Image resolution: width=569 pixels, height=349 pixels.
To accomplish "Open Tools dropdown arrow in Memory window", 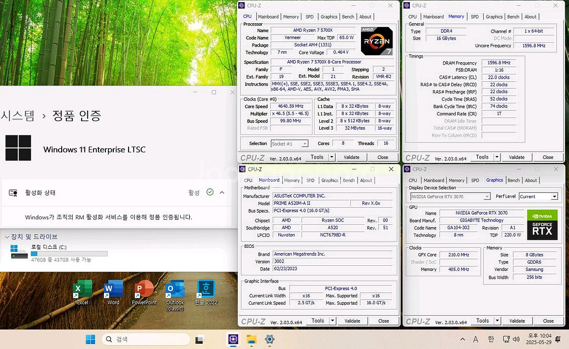I will tap(497, 157).
